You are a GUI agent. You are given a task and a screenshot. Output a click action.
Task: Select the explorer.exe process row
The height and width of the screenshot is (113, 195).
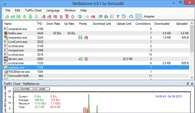[96, 67]
